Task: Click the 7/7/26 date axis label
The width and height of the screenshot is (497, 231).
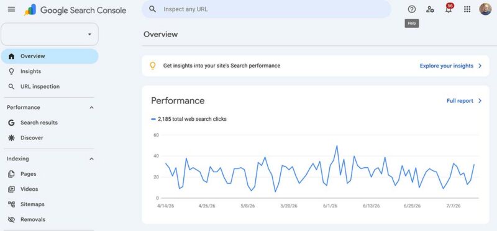Action: 454,206
